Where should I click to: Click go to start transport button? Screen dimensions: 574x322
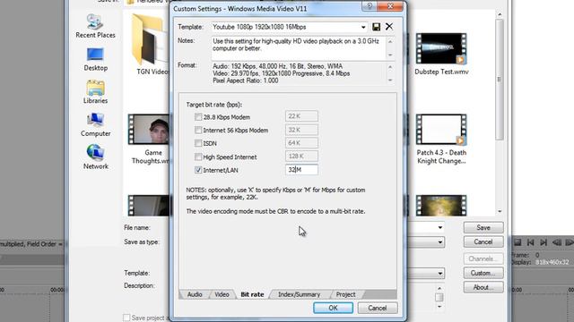530,242
